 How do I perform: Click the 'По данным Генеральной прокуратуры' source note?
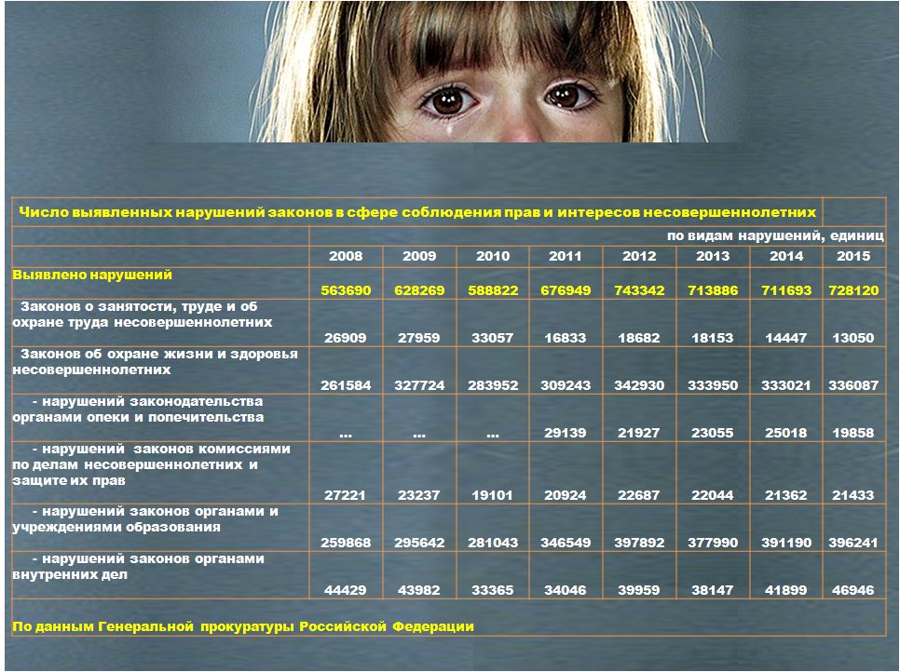(x=242, y=626)
